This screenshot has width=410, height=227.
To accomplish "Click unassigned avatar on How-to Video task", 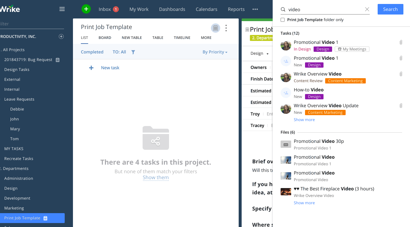I will (286, 93).
